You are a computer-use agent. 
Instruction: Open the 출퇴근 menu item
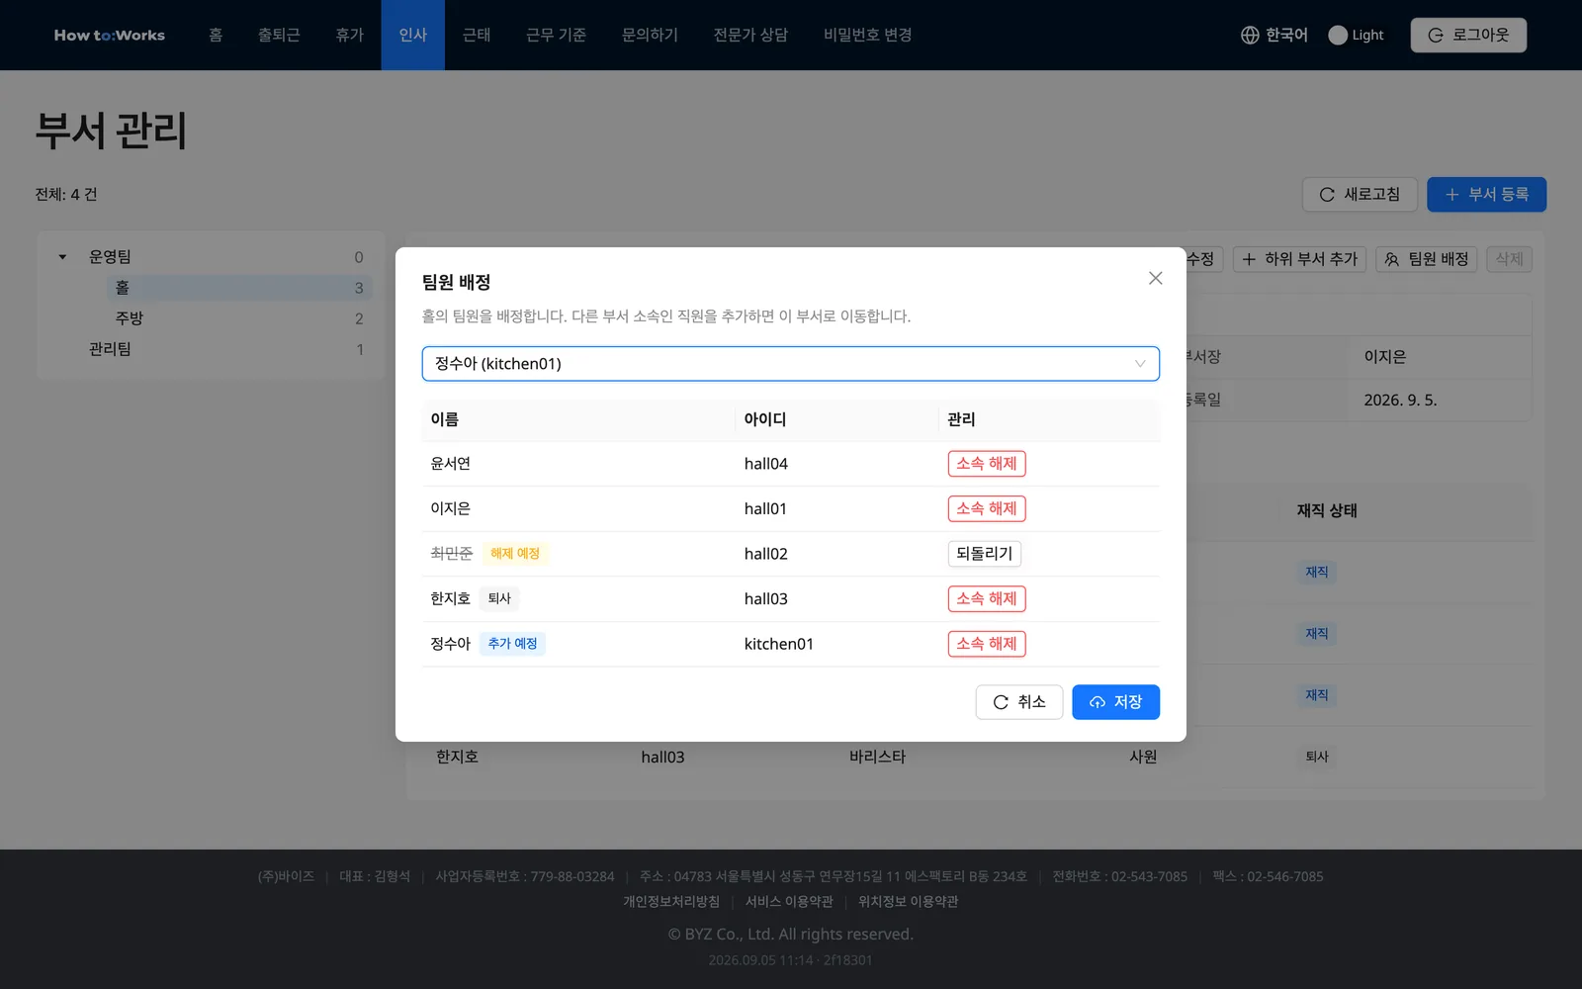point(279,35)
